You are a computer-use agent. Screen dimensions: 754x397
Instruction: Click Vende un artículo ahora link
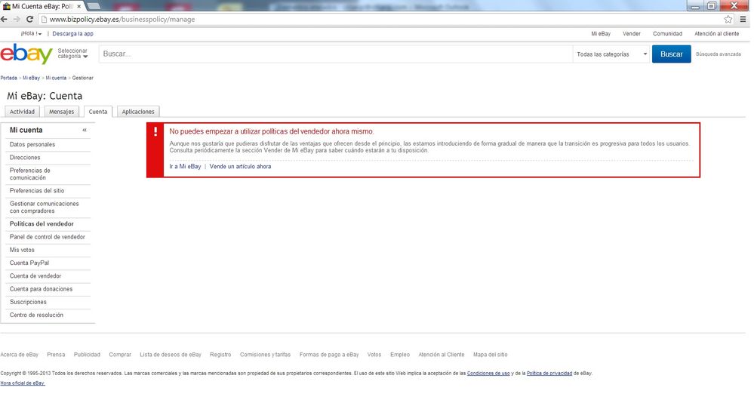(x=241, y=166)
